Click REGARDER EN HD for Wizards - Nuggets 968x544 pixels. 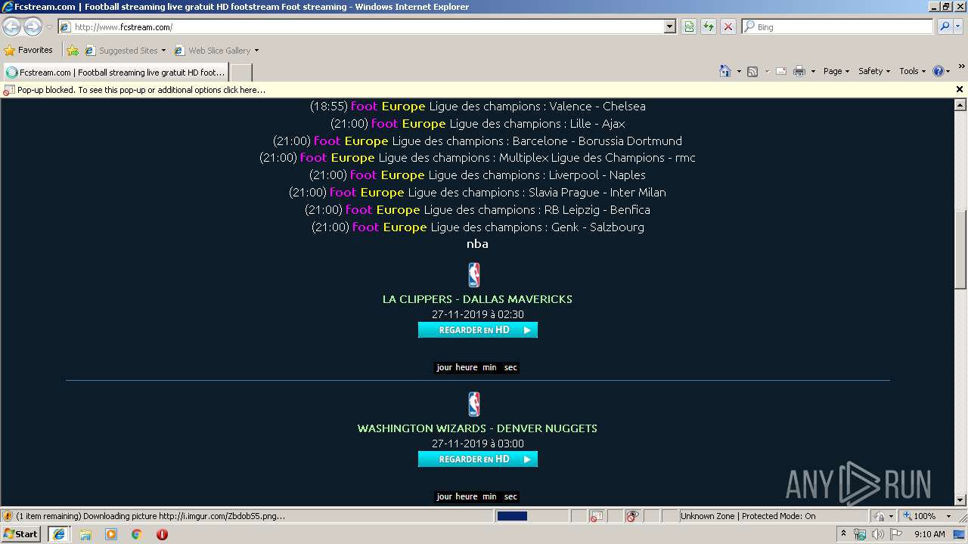click(477, 459)
